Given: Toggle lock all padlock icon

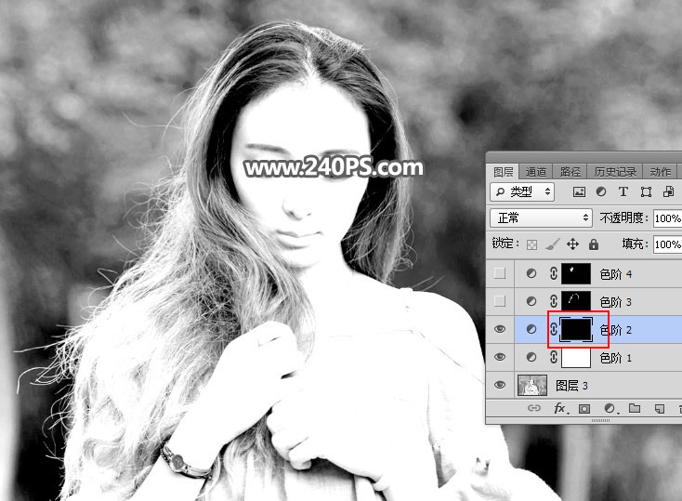Looking at the screenshot, I should (594, 244).
